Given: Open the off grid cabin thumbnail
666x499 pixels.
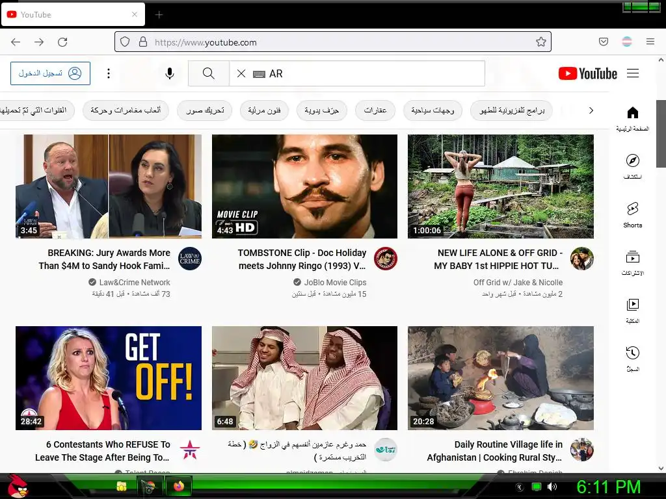Looking at the screenshot, I should [x=501, y=186].
